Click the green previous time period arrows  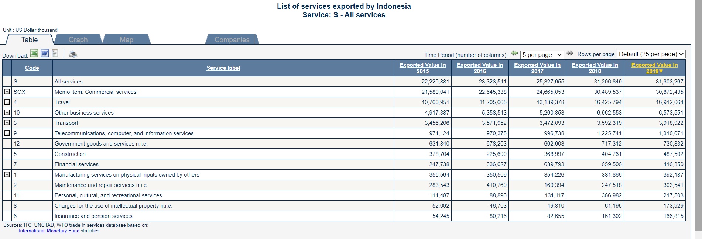tap(514, 54)
